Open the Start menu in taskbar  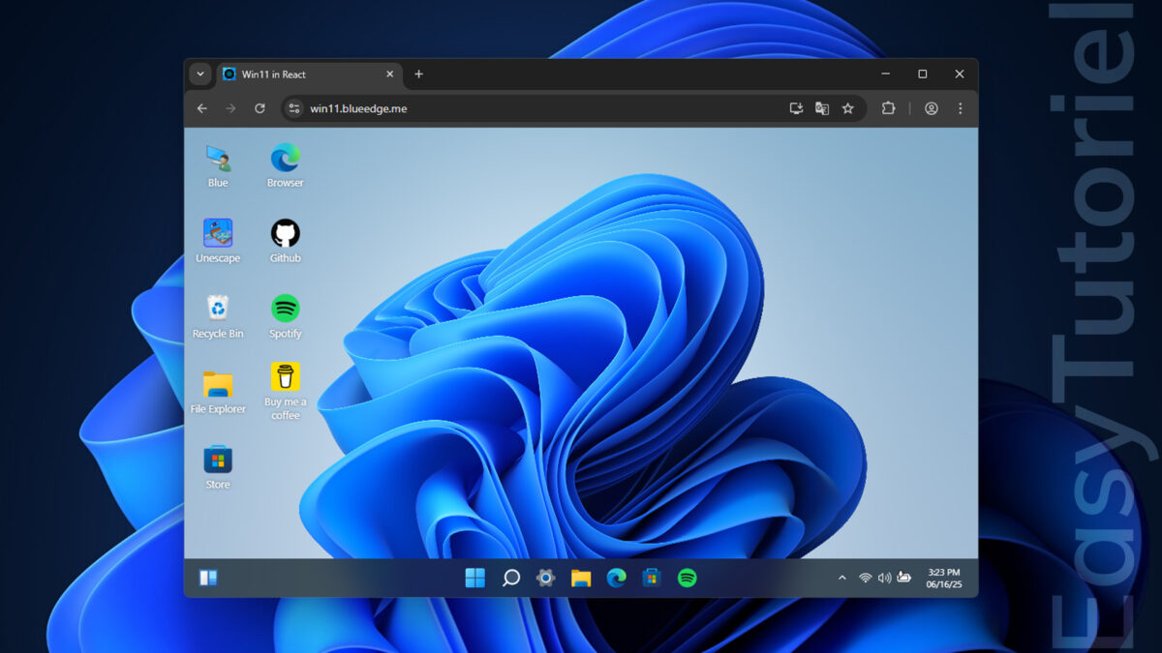475,578
